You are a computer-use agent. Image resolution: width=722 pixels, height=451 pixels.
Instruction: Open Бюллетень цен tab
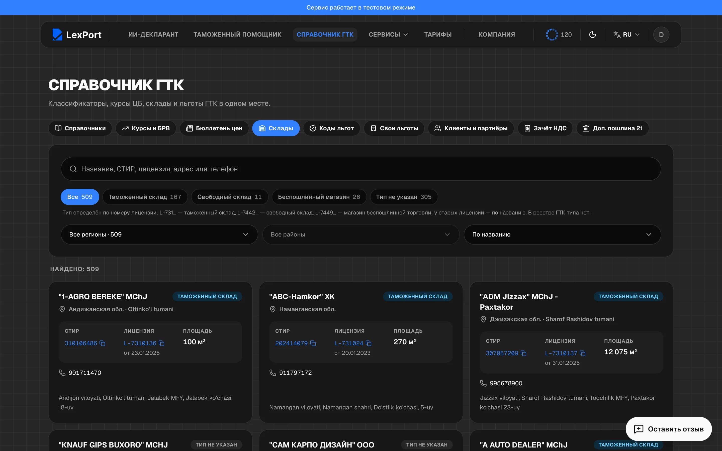pyautogui.click(x=214, y=128)
